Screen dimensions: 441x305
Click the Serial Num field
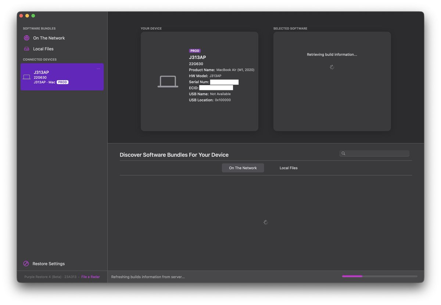(x=224, y=82)
